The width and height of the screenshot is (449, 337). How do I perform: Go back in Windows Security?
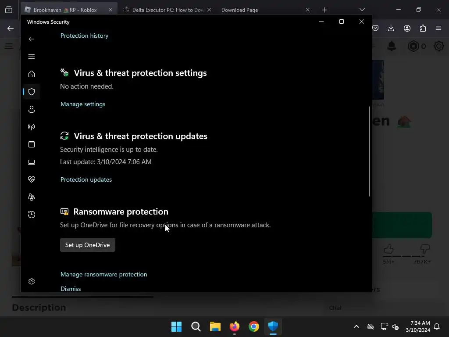32,39
